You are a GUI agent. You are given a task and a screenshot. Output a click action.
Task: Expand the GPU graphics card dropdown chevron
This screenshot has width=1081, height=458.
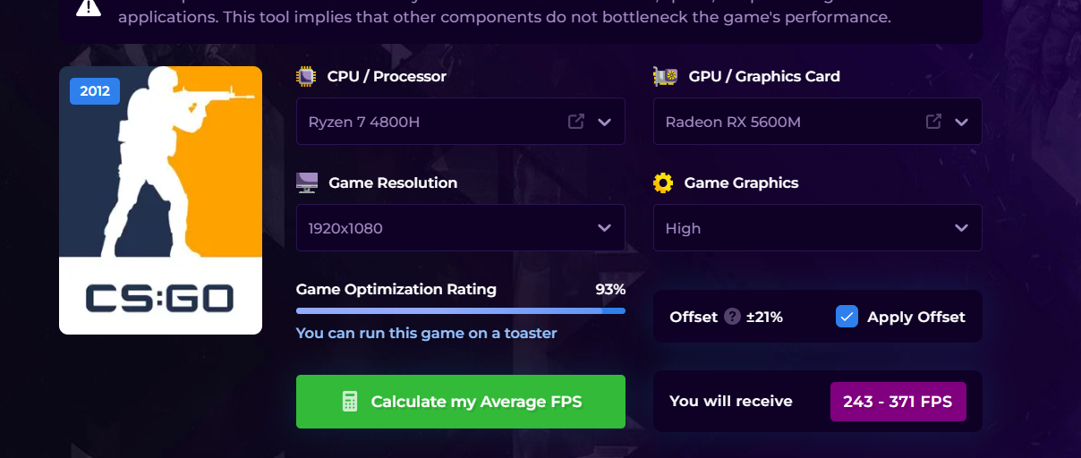pos(961,122)
